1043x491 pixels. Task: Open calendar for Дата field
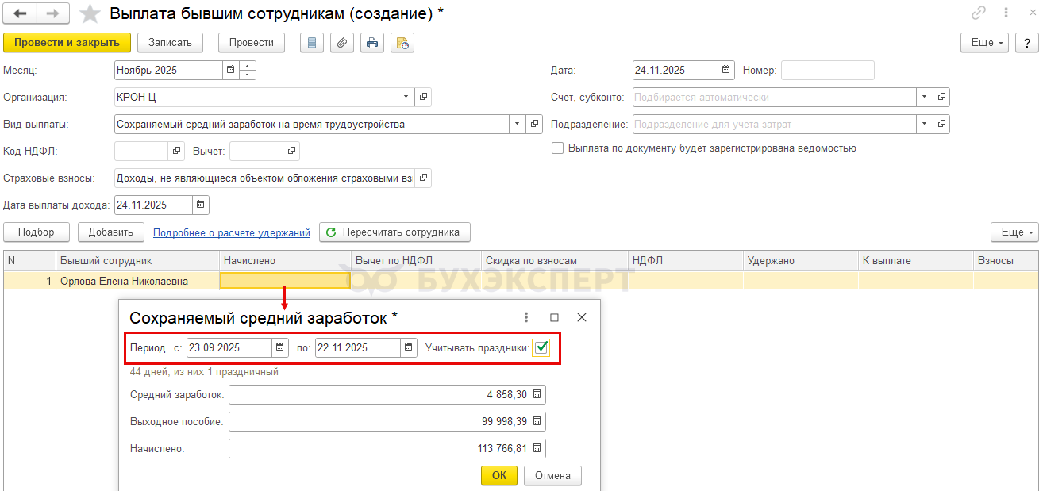coord(726,70)
